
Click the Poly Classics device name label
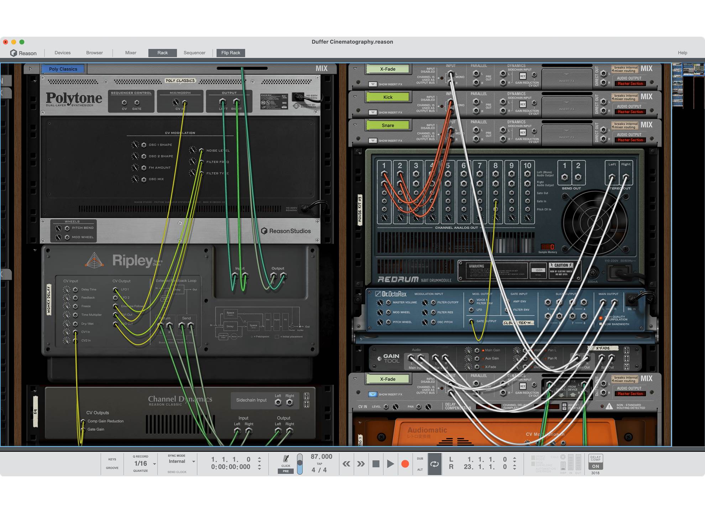(63, 69)
